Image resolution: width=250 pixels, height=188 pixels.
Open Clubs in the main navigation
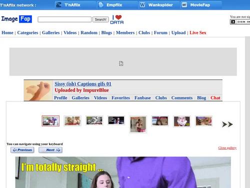click(x=144, y=33)
